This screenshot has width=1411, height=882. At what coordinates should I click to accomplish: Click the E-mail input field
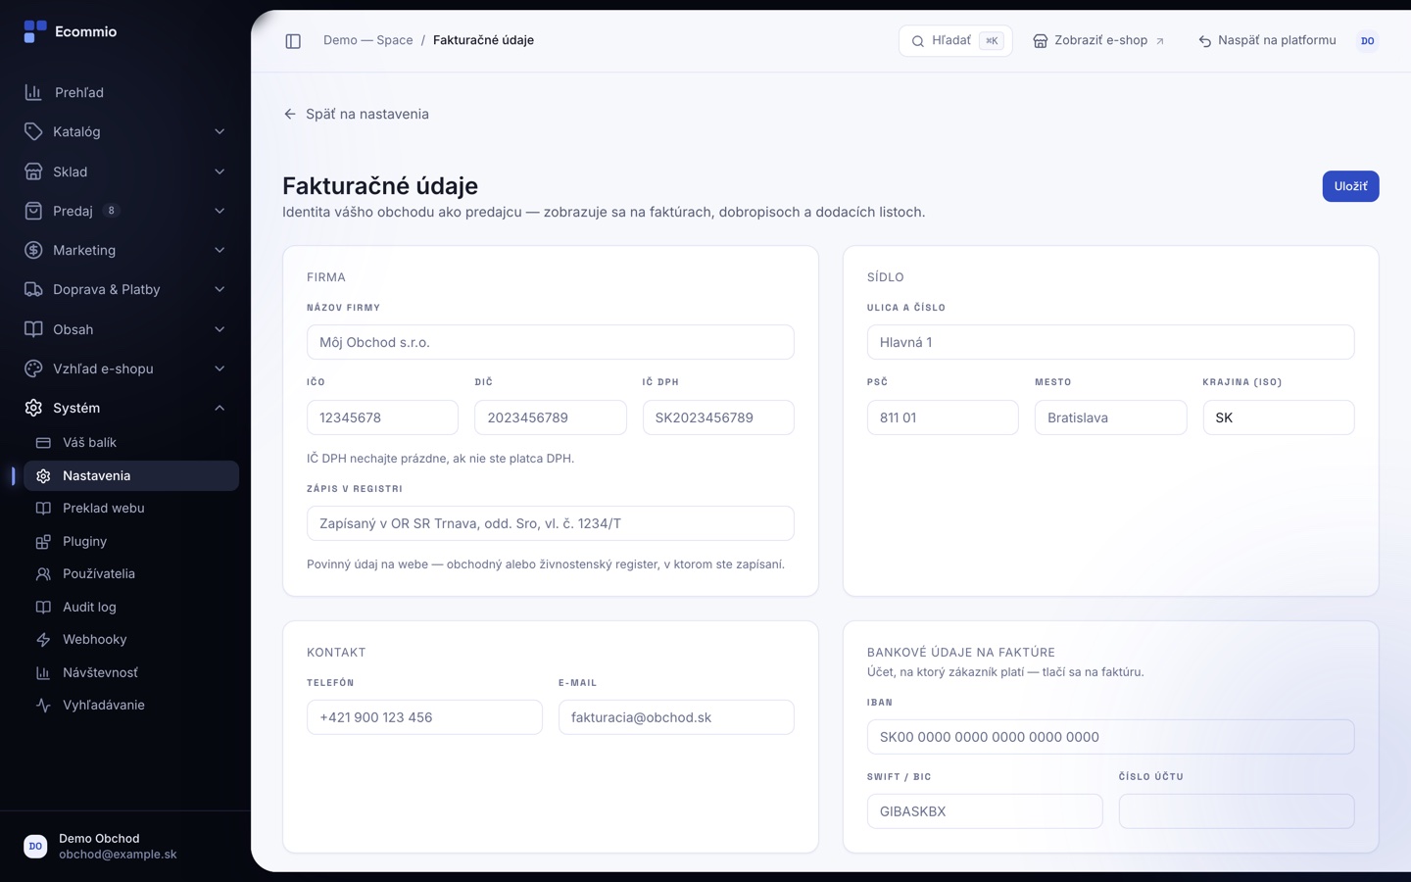point(676,717)
